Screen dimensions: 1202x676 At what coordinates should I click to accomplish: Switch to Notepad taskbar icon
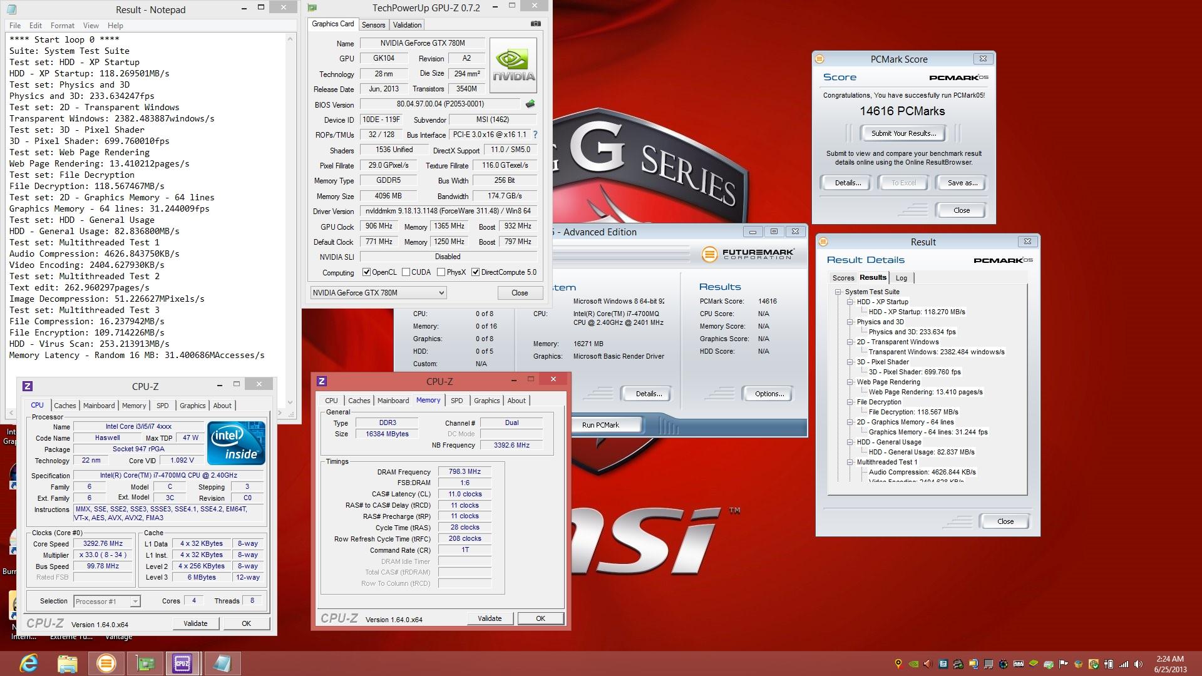[x=222, y=663]
